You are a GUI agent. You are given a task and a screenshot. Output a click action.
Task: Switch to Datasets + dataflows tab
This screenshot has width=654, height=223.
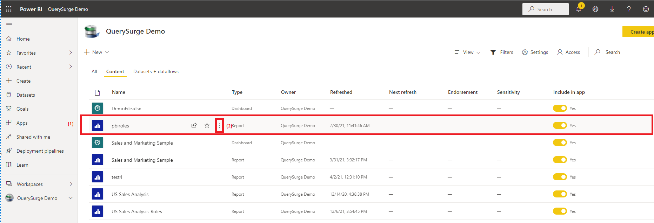(x=156, y=71)
